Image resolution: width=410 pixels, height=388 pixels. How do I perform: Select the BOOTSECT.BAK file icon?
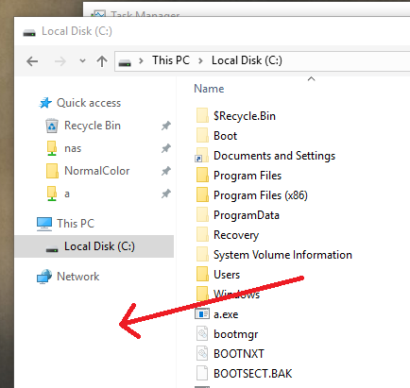click(x=202, y=373)
